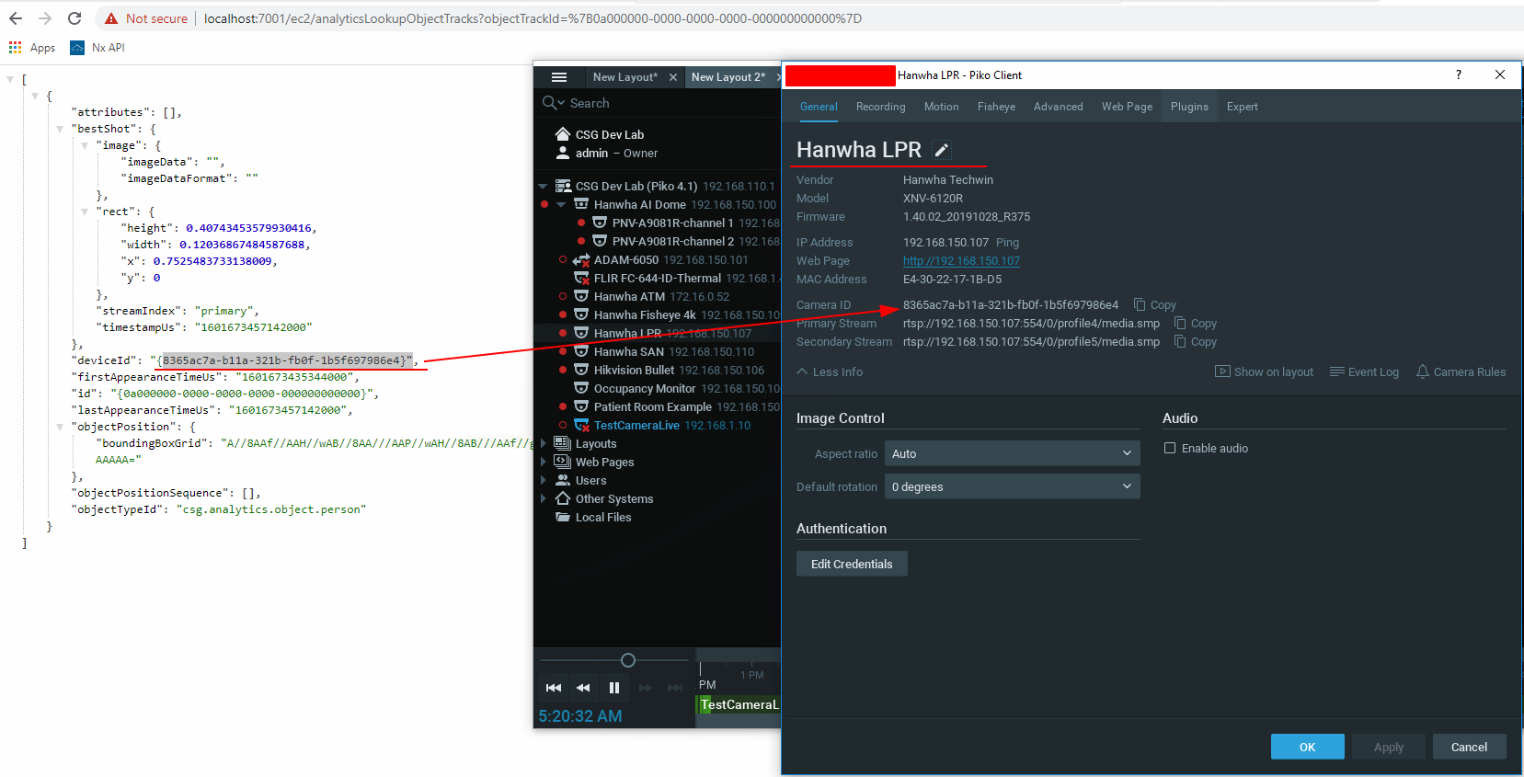Open Camera Rules
1524x777 pixels.
[1461, 372]
